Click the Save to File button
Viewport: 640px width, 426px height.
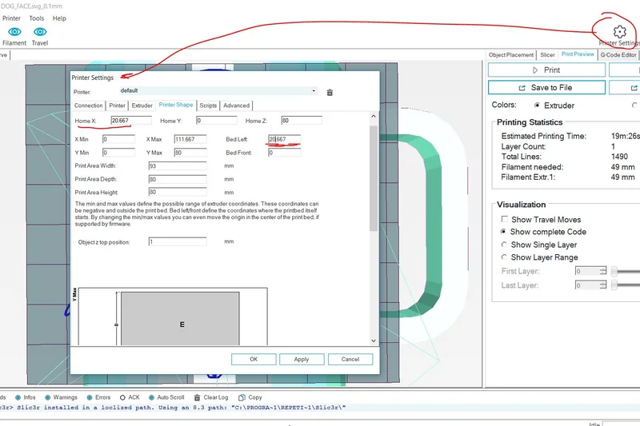[546, 88]
